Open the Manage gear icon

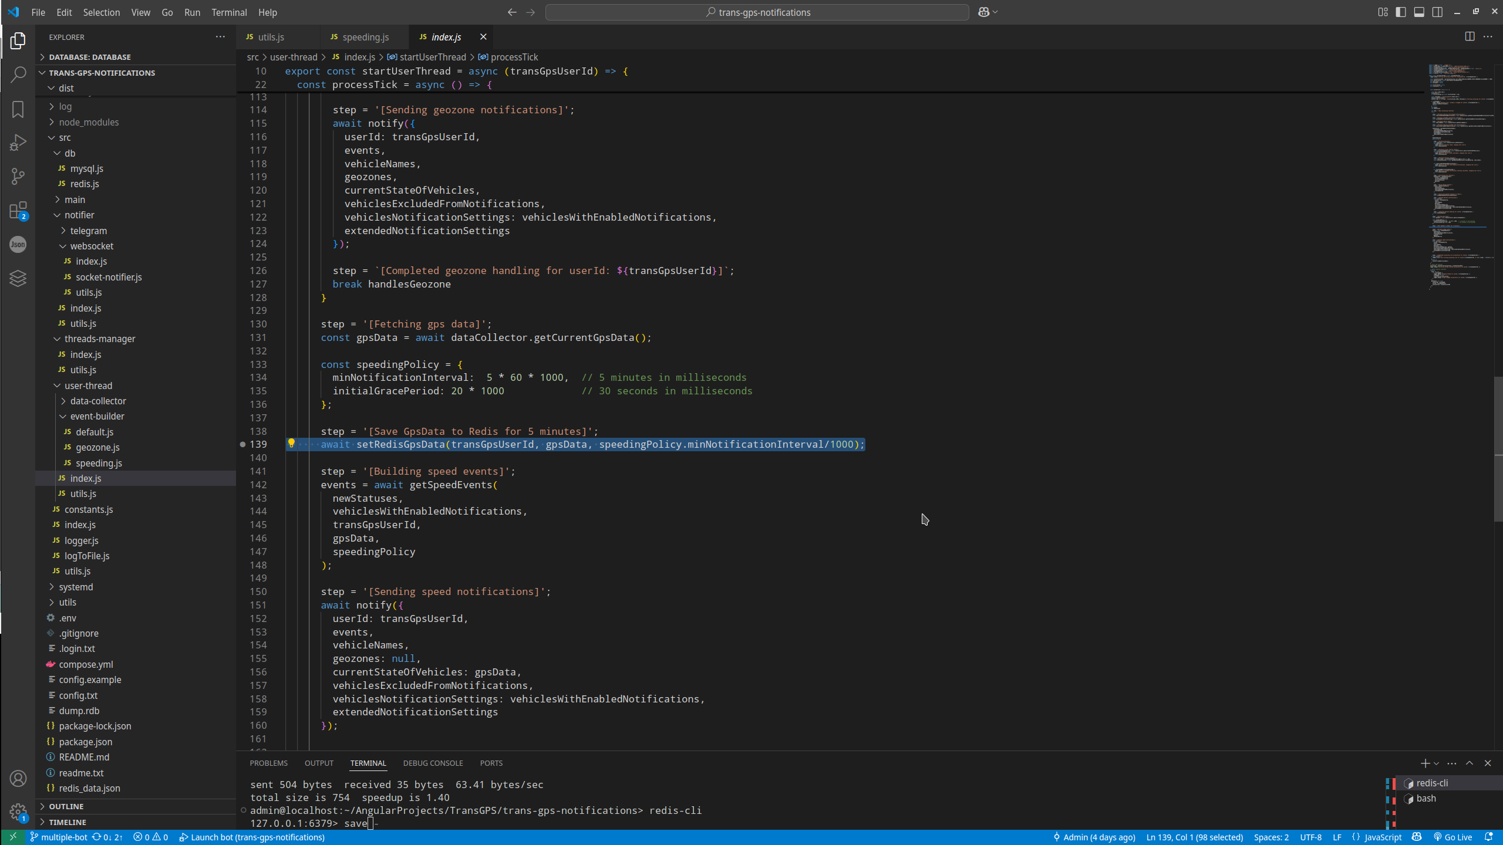coord(18,812)
